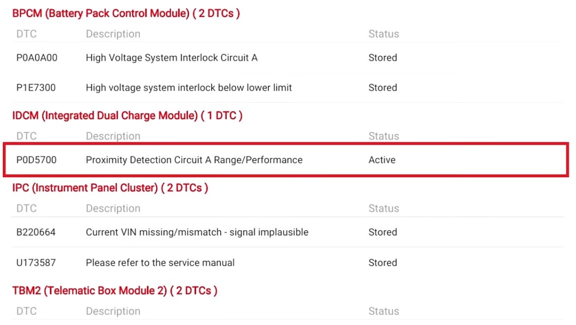The height and width of the screenshot is (325, 576).
Task: Select 'interlock below lower limit' description
Action: click(189, 88)
